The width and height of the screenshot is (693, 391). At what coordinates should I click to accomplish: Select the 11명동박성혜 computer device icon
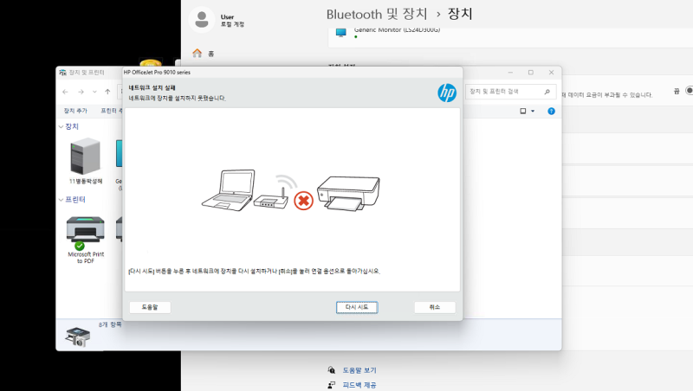85,156
